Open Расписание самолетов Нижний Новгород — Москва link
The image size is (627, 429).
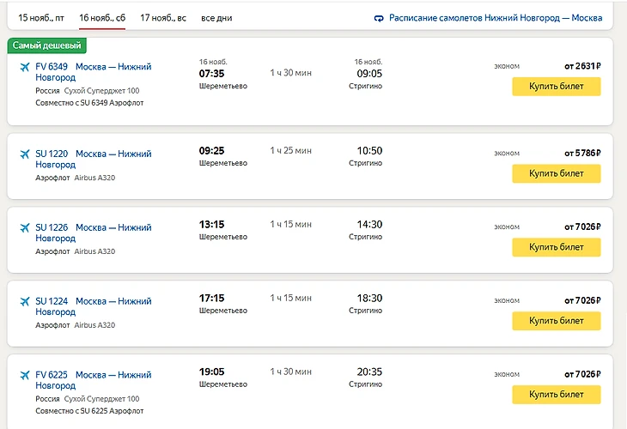[495, 18]
